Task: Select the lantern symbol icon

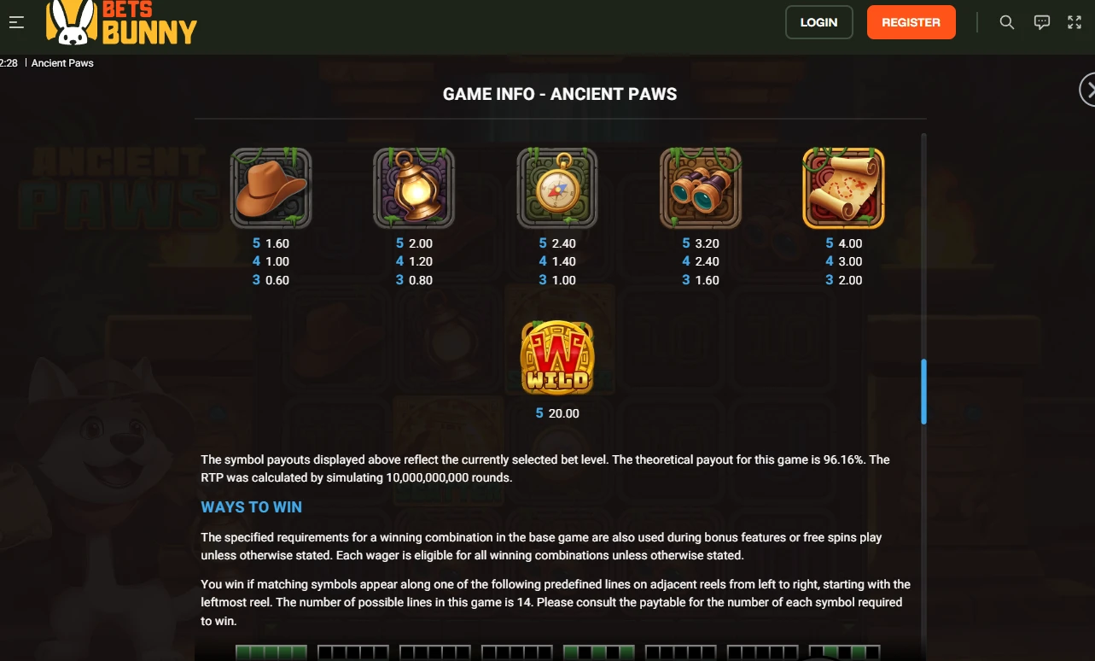Action: click(414, 188)
